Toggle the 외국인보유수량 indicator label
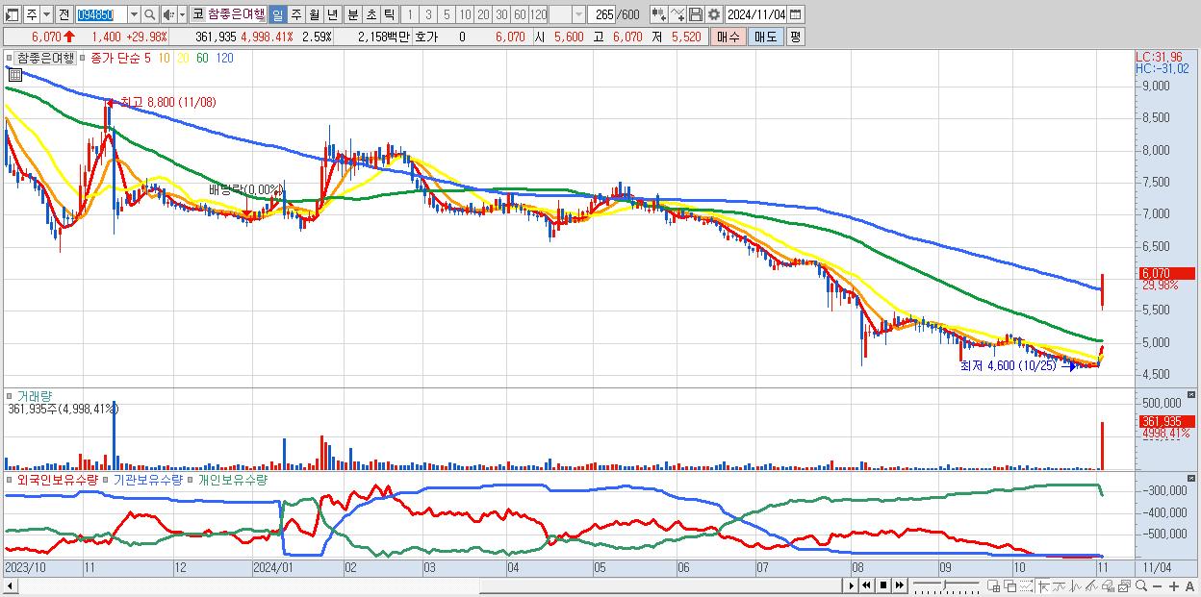 (57, 479)
